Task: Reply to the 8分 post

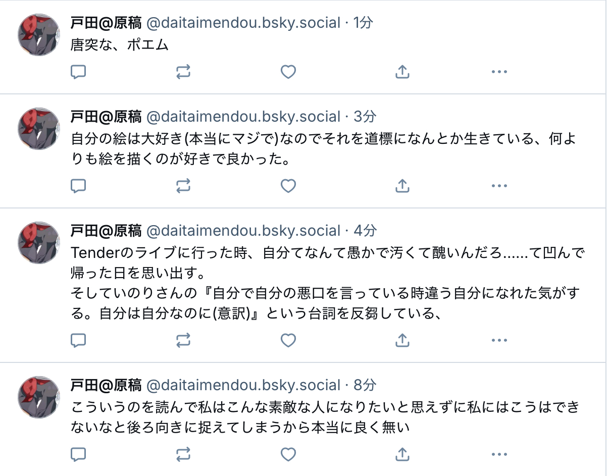Action: [78, 455]
